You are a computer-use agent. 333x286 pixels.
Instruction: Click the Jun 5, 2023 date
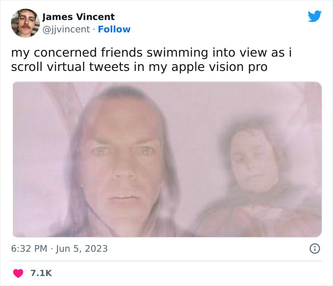[82, 248]
